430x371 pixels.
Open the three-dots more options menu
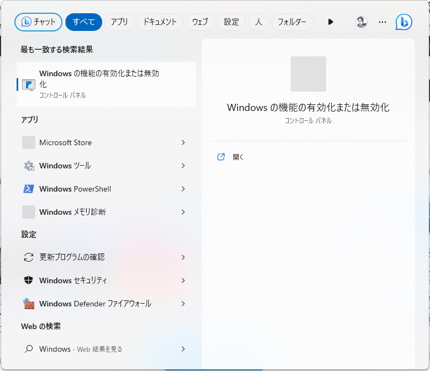click(382, 22)
